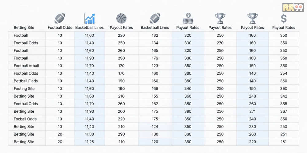
Task: Click the Football Arball row label
Action: click(x=26, y=66)
